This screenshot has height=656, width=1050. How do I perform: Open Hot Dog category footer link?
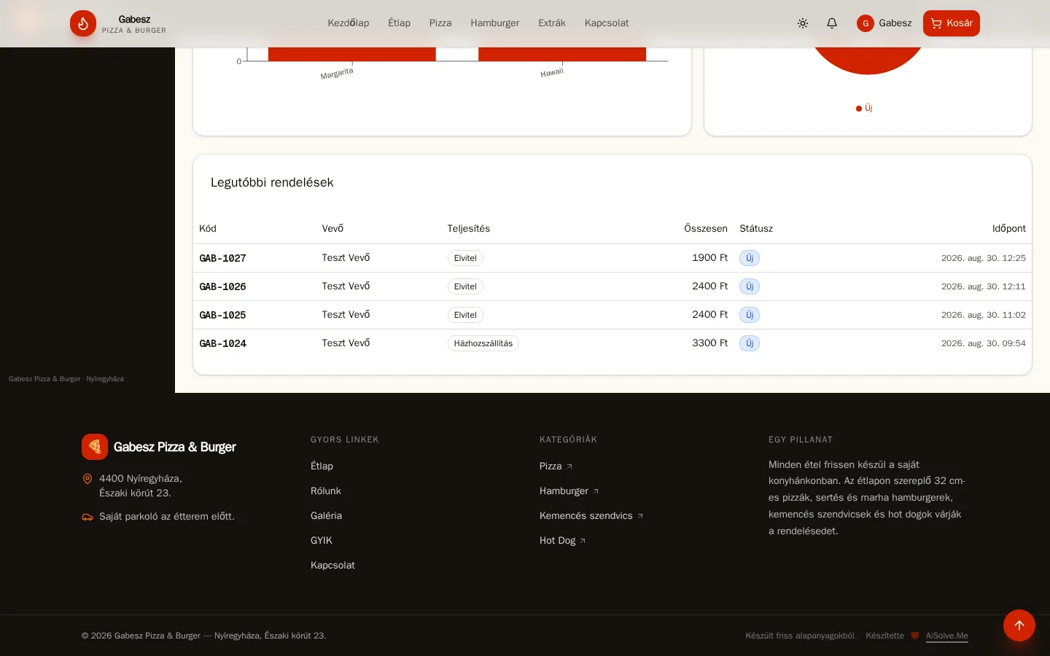[563, 541]
